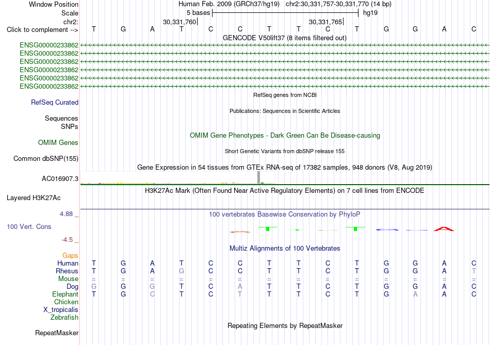Open the GENCODE V50lift37 track title
This screenshot has height=345, width=490.
click(x=285, y=38)
